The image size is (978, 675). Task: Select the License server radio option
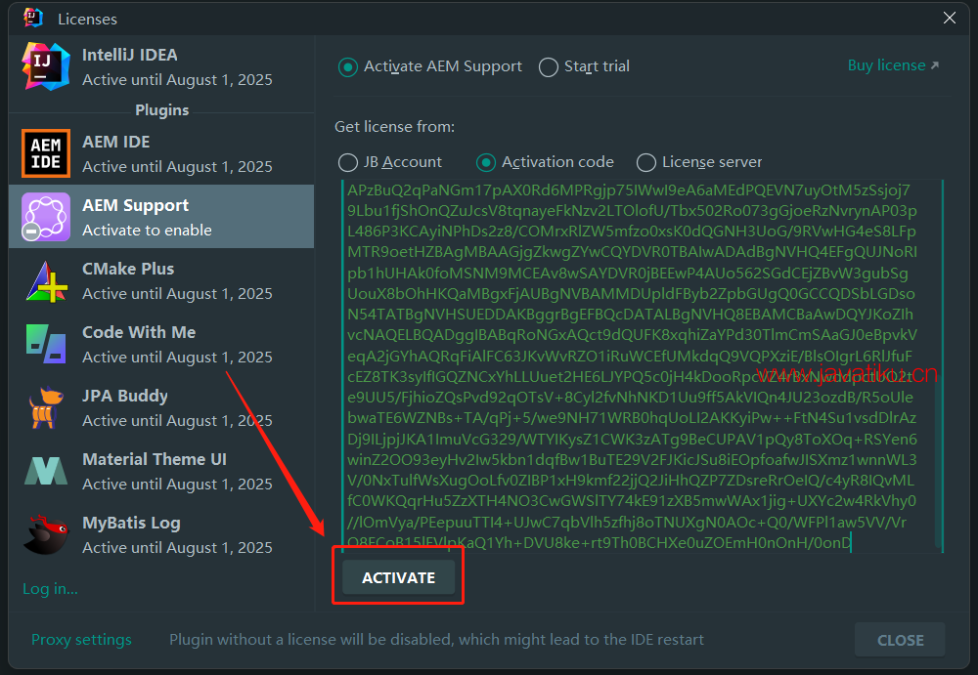(x=646, y=162)
